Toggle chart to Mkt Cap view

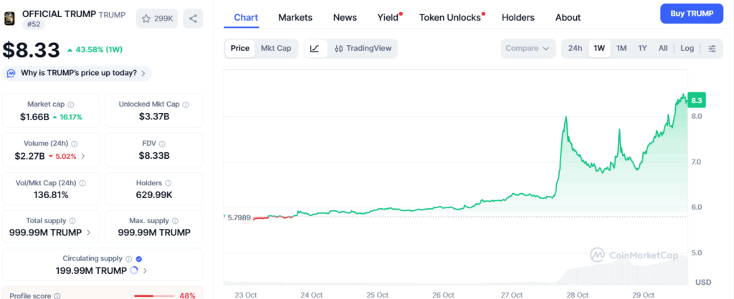coord(275,49)
